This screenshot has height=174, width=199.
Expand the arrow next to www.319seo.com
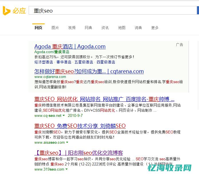click(66, 169)
